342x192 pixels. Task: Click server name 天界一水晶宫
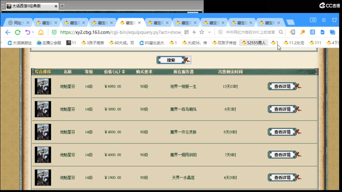point(183,178)
